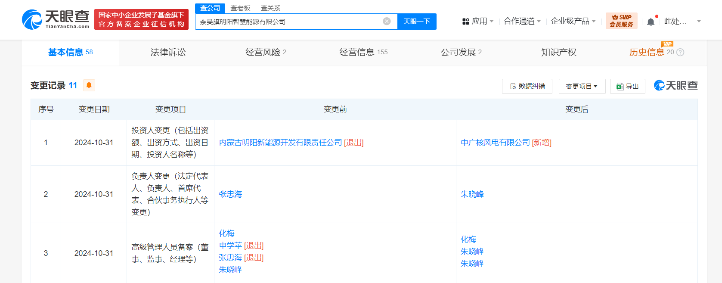722x283 pixels.
Task: Toggle change record alert bell
Action: [x=89, y=85]
